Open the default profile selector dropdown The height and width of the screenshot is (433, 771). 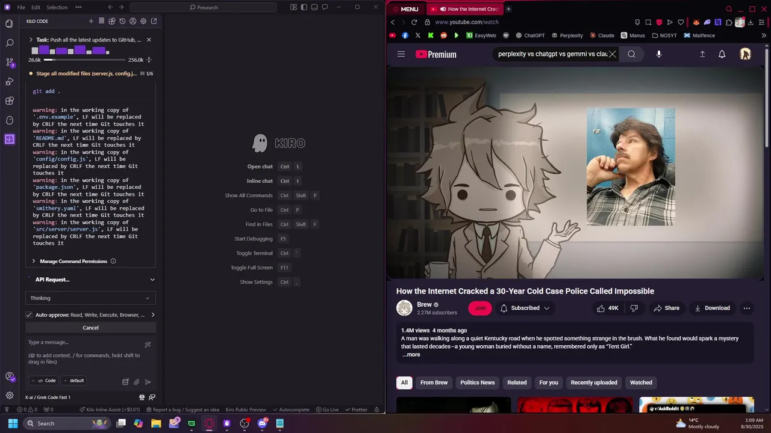pyautogui.click(x=73, y=381)
